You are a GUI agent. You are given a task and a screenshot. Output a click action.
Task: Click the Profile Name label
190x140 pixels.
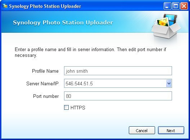[45, 71]
